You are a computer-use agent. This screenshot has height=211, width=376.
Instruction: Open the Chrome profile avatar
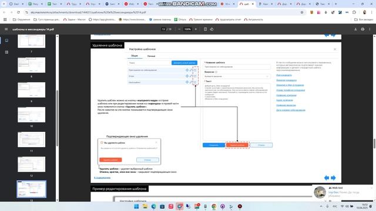tap(364, 12)
